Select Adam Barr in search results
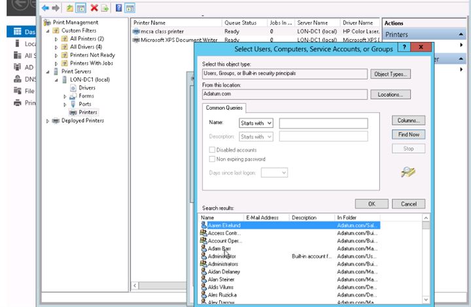 [219, 248]
